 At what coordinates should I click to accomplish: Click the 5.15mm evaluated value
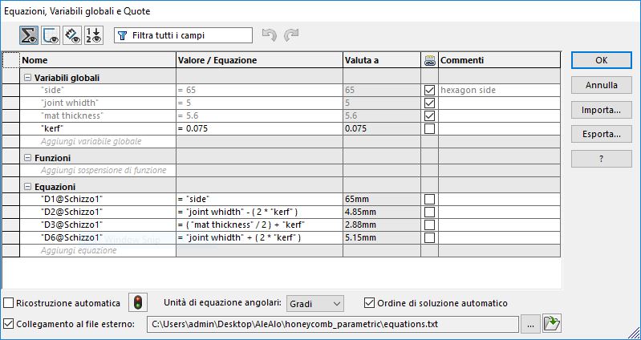click(382, 238)
